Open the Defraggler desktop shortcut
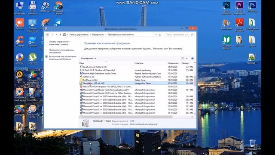This screenshot has height=155, width=275. click(x=20, y=111)
